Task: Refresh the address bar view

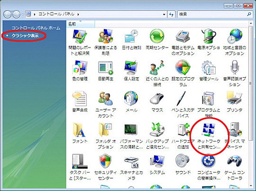Action: click(x=171, y=14)
